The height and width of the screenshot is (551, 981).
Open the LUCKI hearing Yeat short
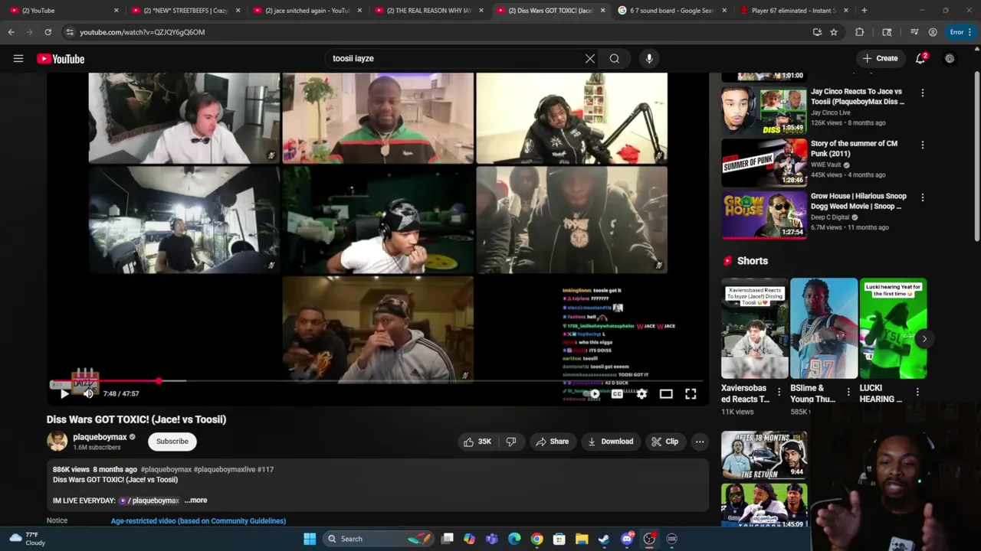pos(893,328)
